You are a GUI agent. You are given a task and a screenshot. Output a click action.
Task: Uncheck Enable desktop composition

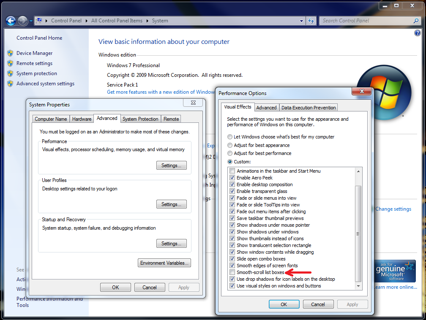coord(232,184)
